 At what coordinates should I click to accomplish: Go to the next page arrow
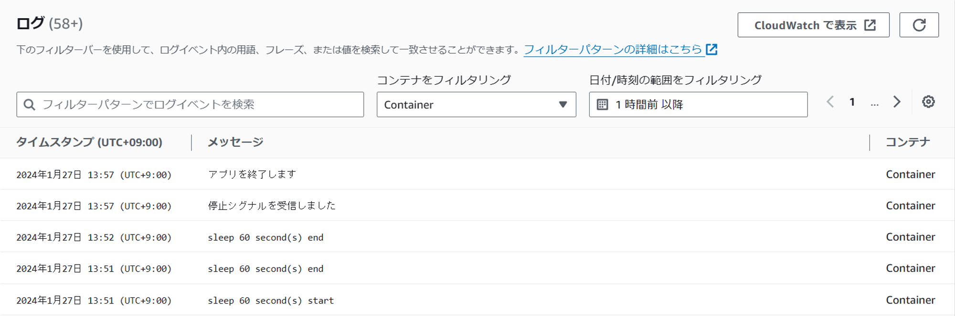(x=897, y=102)
